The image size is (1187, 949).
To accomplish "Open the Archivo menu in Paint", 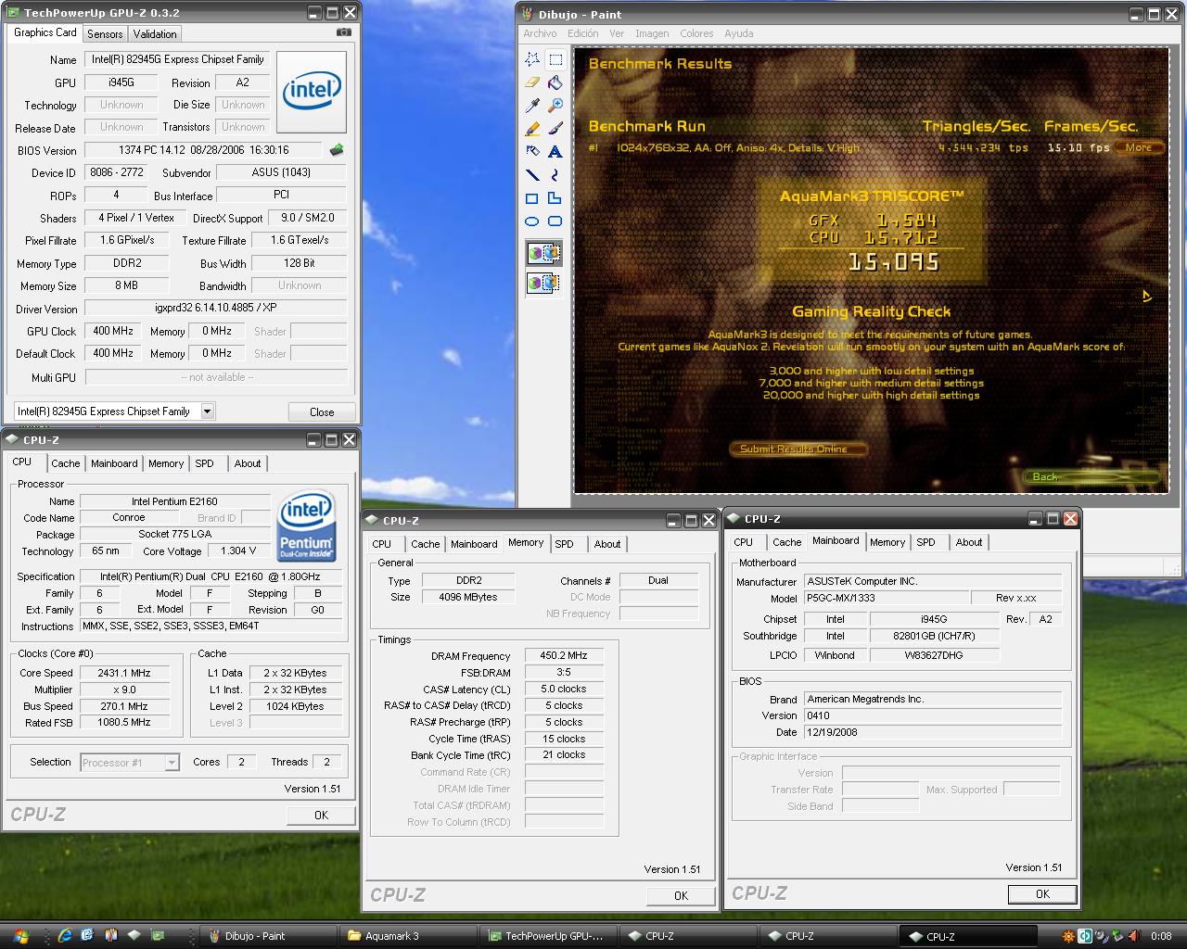I will coord(540,33).
